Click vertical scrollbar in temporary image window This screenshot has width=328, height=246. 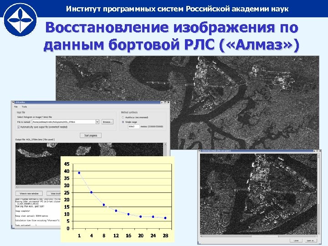point(318,194)
